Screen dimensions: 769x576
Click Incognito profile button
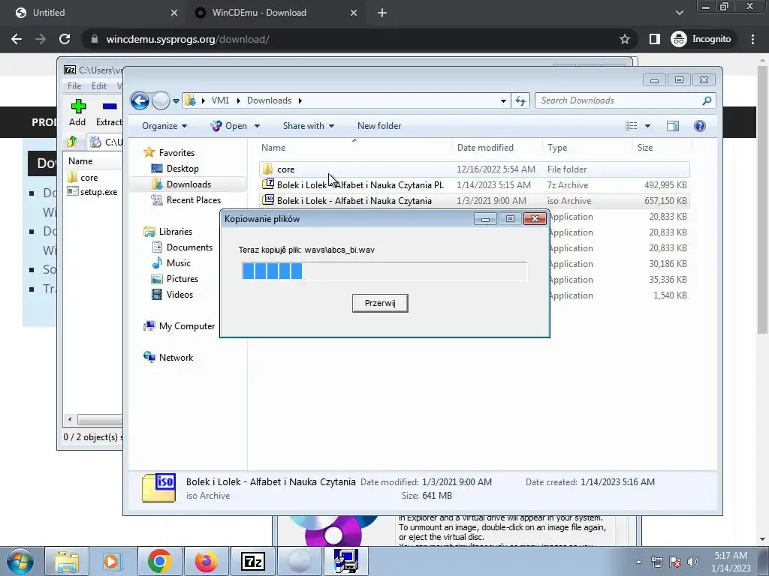(702, 39)
